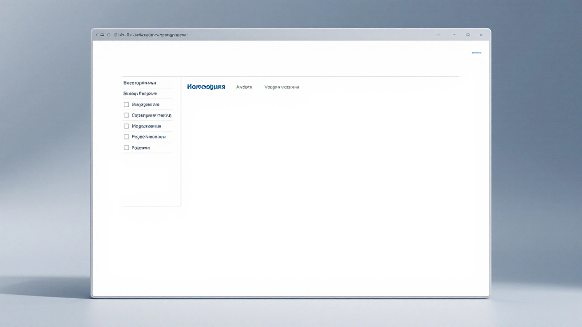The height and width of the screenshot is (327, 582).
Task: Toggle the fourth sidebar checkbox
Action: pos(126,137)
